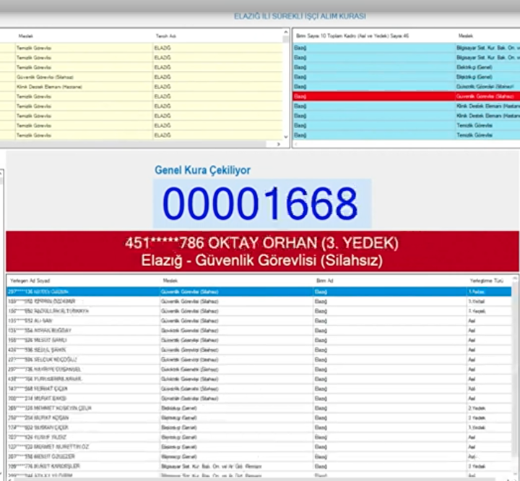520x481 pixels.
Task: Click the top-left table's scroll-up arrow
Action: click(286, 32)
